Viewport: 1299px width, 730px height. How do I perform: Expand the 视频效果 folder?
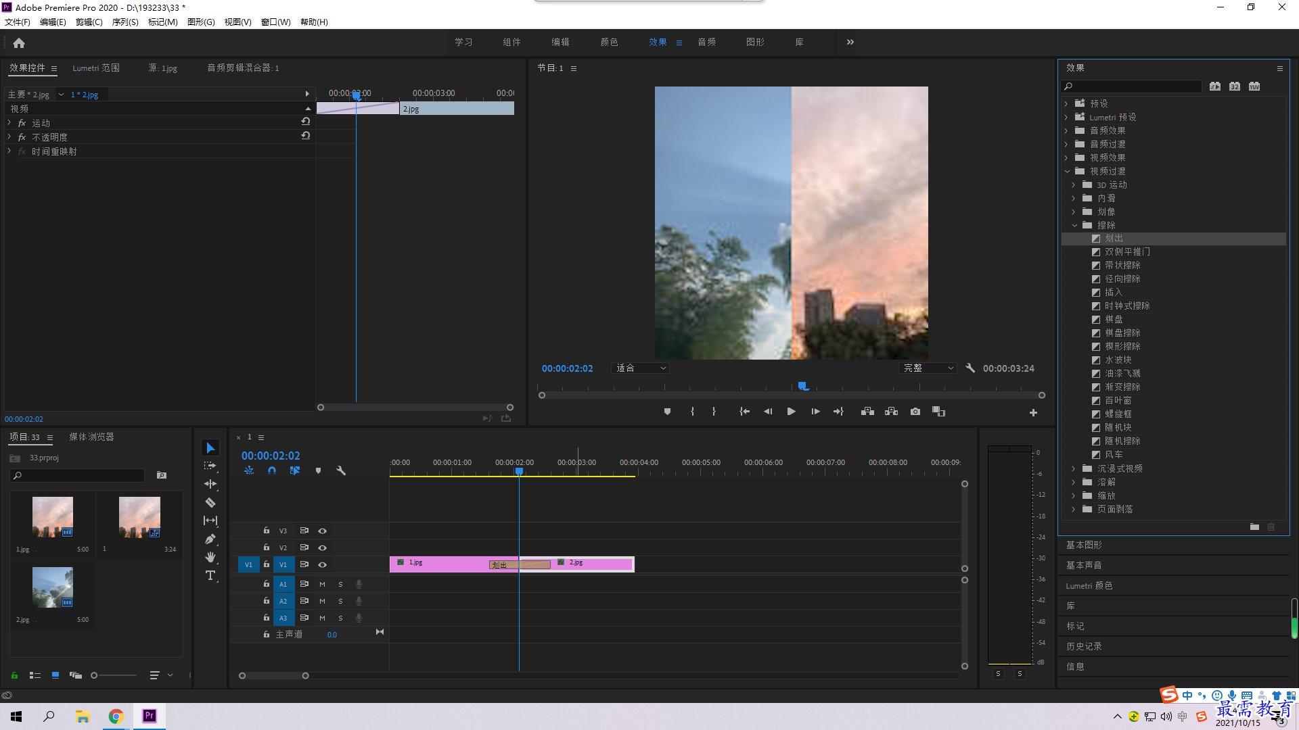pyautogui.click(x=1066, y=157)
